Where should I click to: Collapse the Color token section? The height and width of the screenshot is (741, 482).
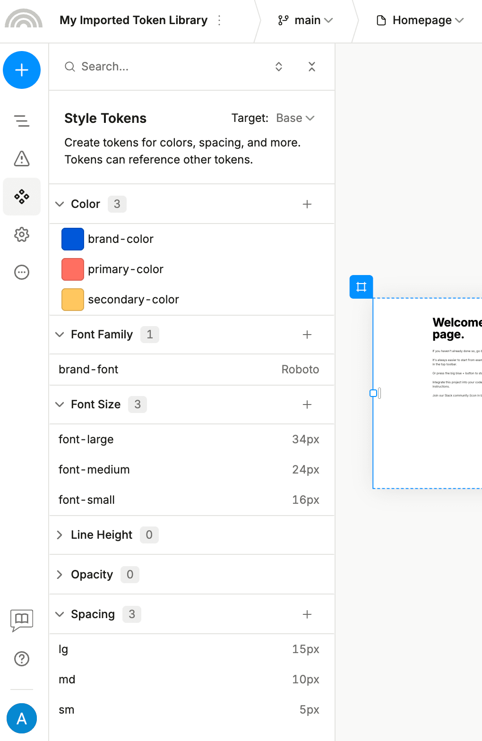pyautogui.click(x=60, y=204)
